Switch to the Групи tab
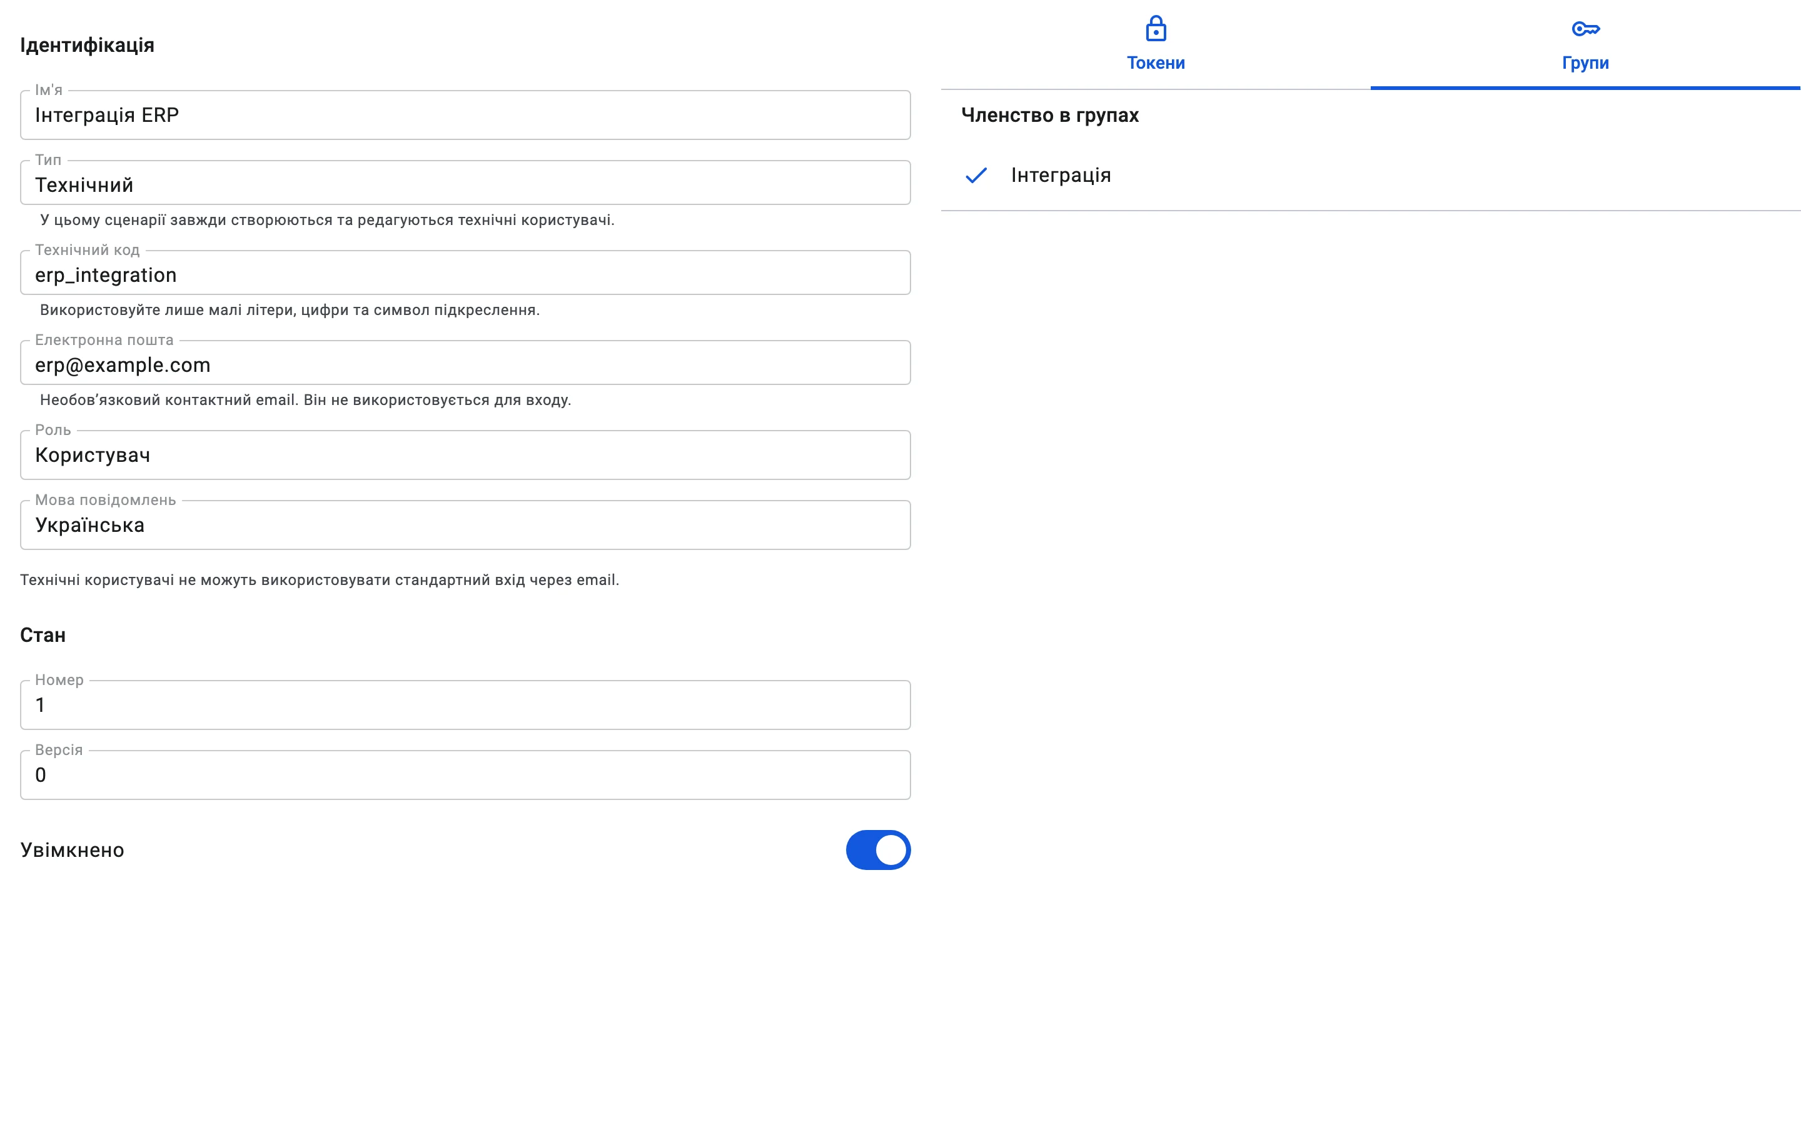The width and height of the screenshot is (1801, 1125). tap(1585, 44)
